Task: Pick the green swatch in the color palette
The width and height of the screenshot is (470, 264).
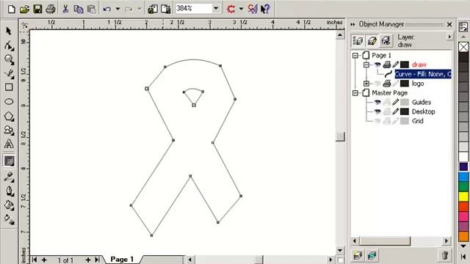Action: (463, 186)
